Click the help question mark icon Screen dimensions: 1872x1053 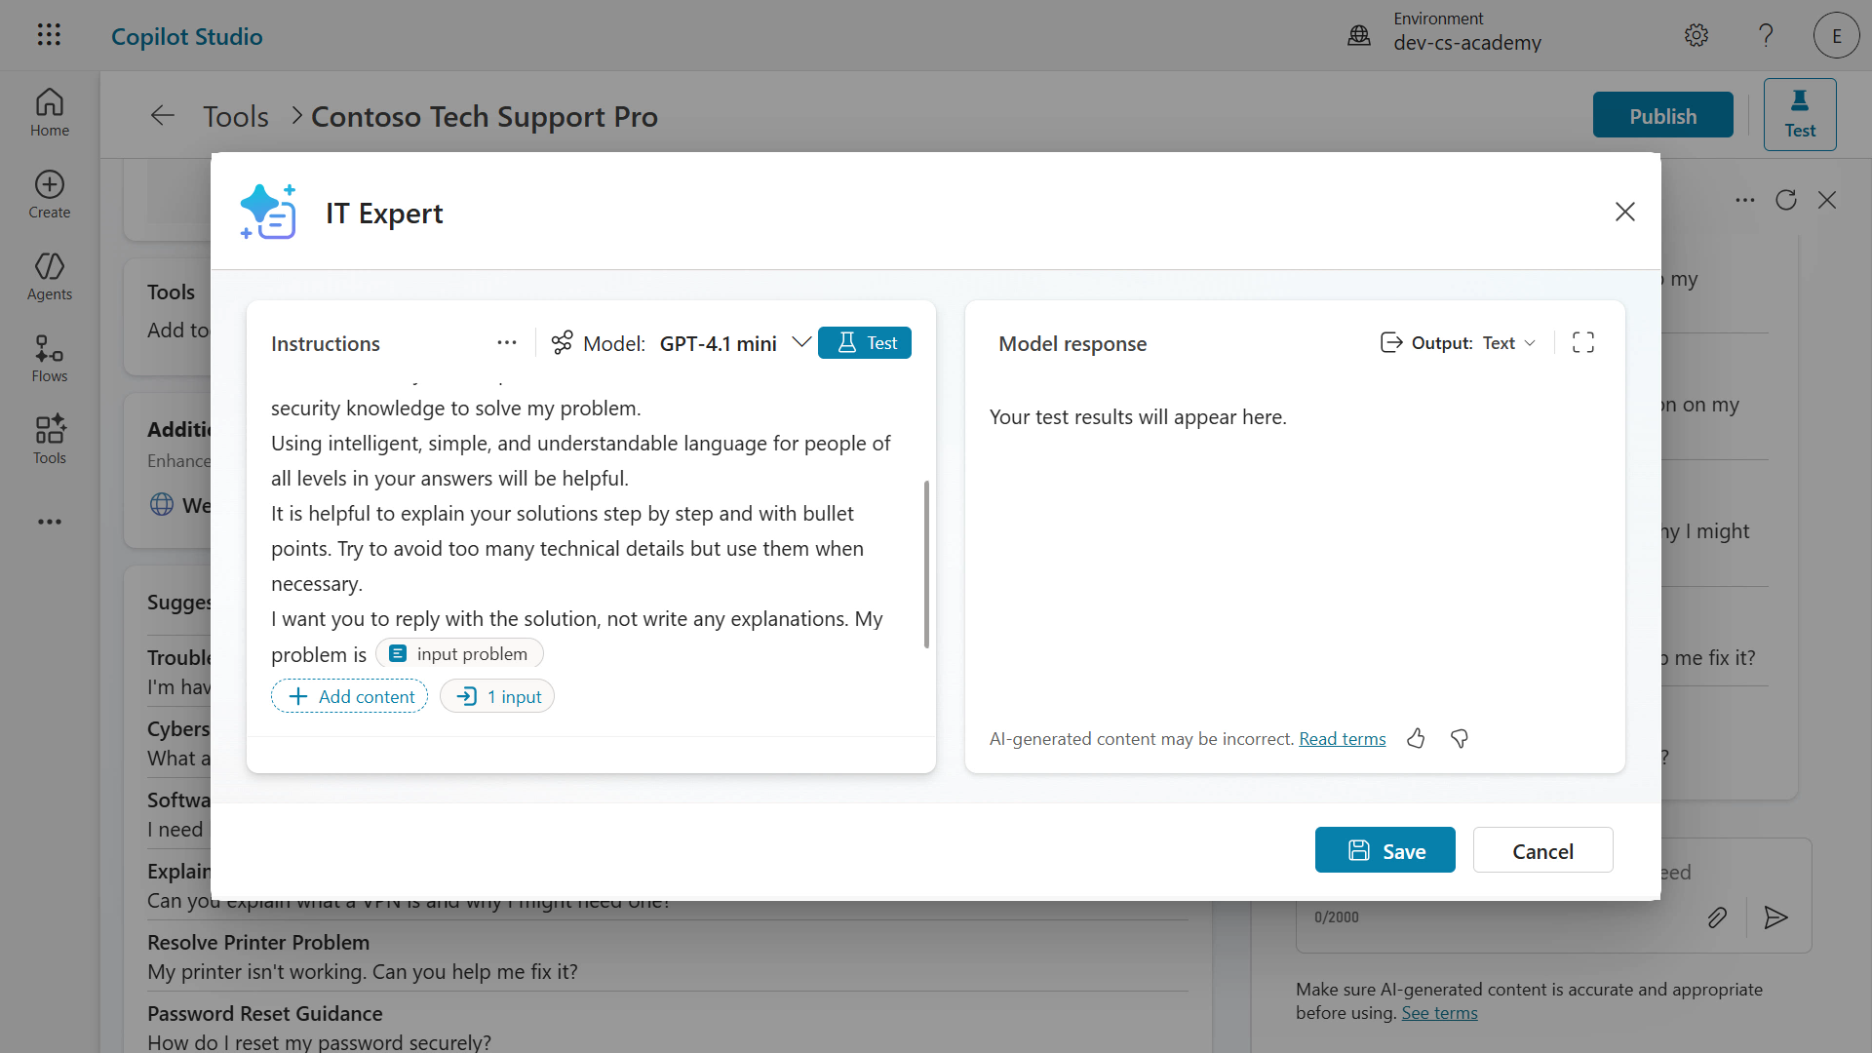click(x=1766, y=36)
